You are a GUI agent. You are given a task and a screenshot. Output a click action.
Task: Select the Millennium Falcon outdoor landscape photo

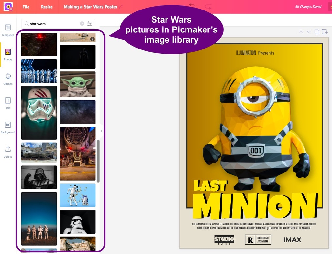click(x=39, y=152)
